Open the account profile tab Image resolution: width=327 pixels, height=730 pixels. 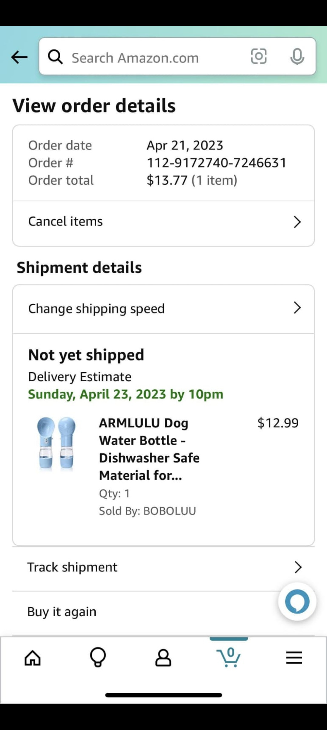(x=163, y=658)
